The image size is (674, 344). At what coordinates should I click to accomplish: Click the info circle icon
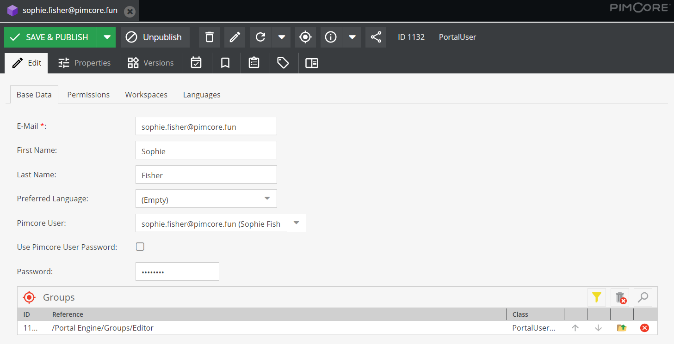331,37
